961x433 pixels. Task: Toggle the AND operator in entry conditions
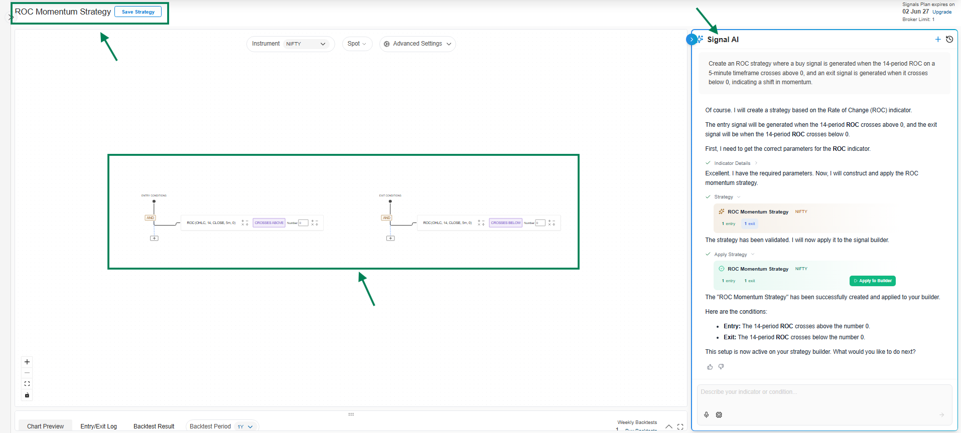(150, 218)
